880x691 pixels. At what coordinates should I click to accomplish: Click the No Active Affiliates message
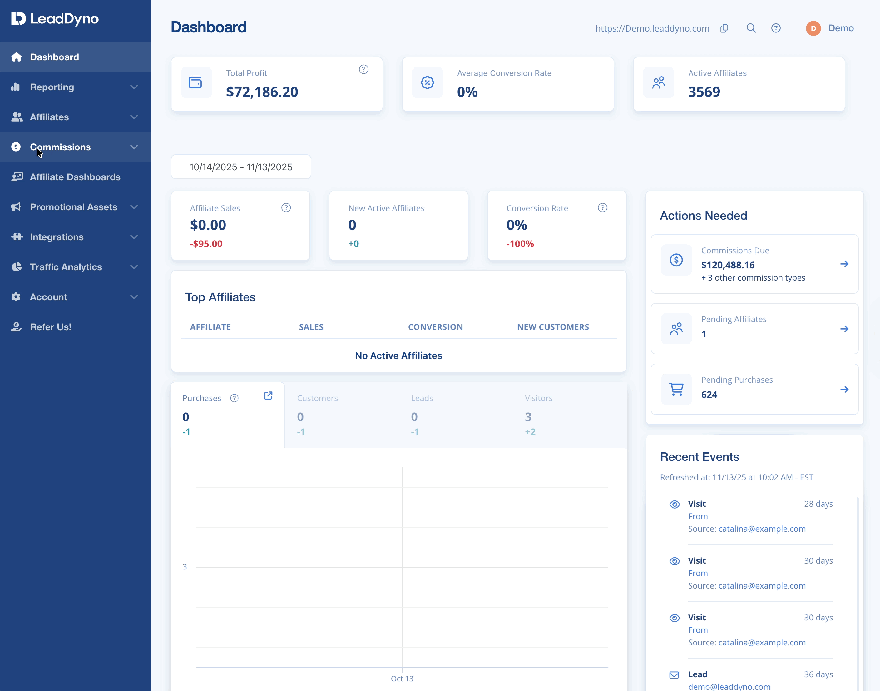399,355
